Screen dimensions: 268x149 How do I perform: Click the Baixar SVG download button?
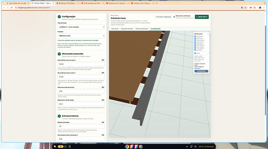[202, 17]
